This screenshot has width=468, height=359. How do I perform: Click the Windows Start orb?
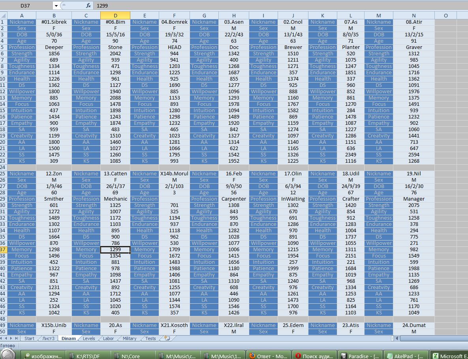(7, 355)
